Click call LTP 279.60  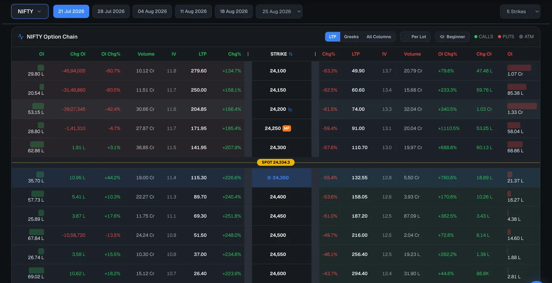click(199, 71)
